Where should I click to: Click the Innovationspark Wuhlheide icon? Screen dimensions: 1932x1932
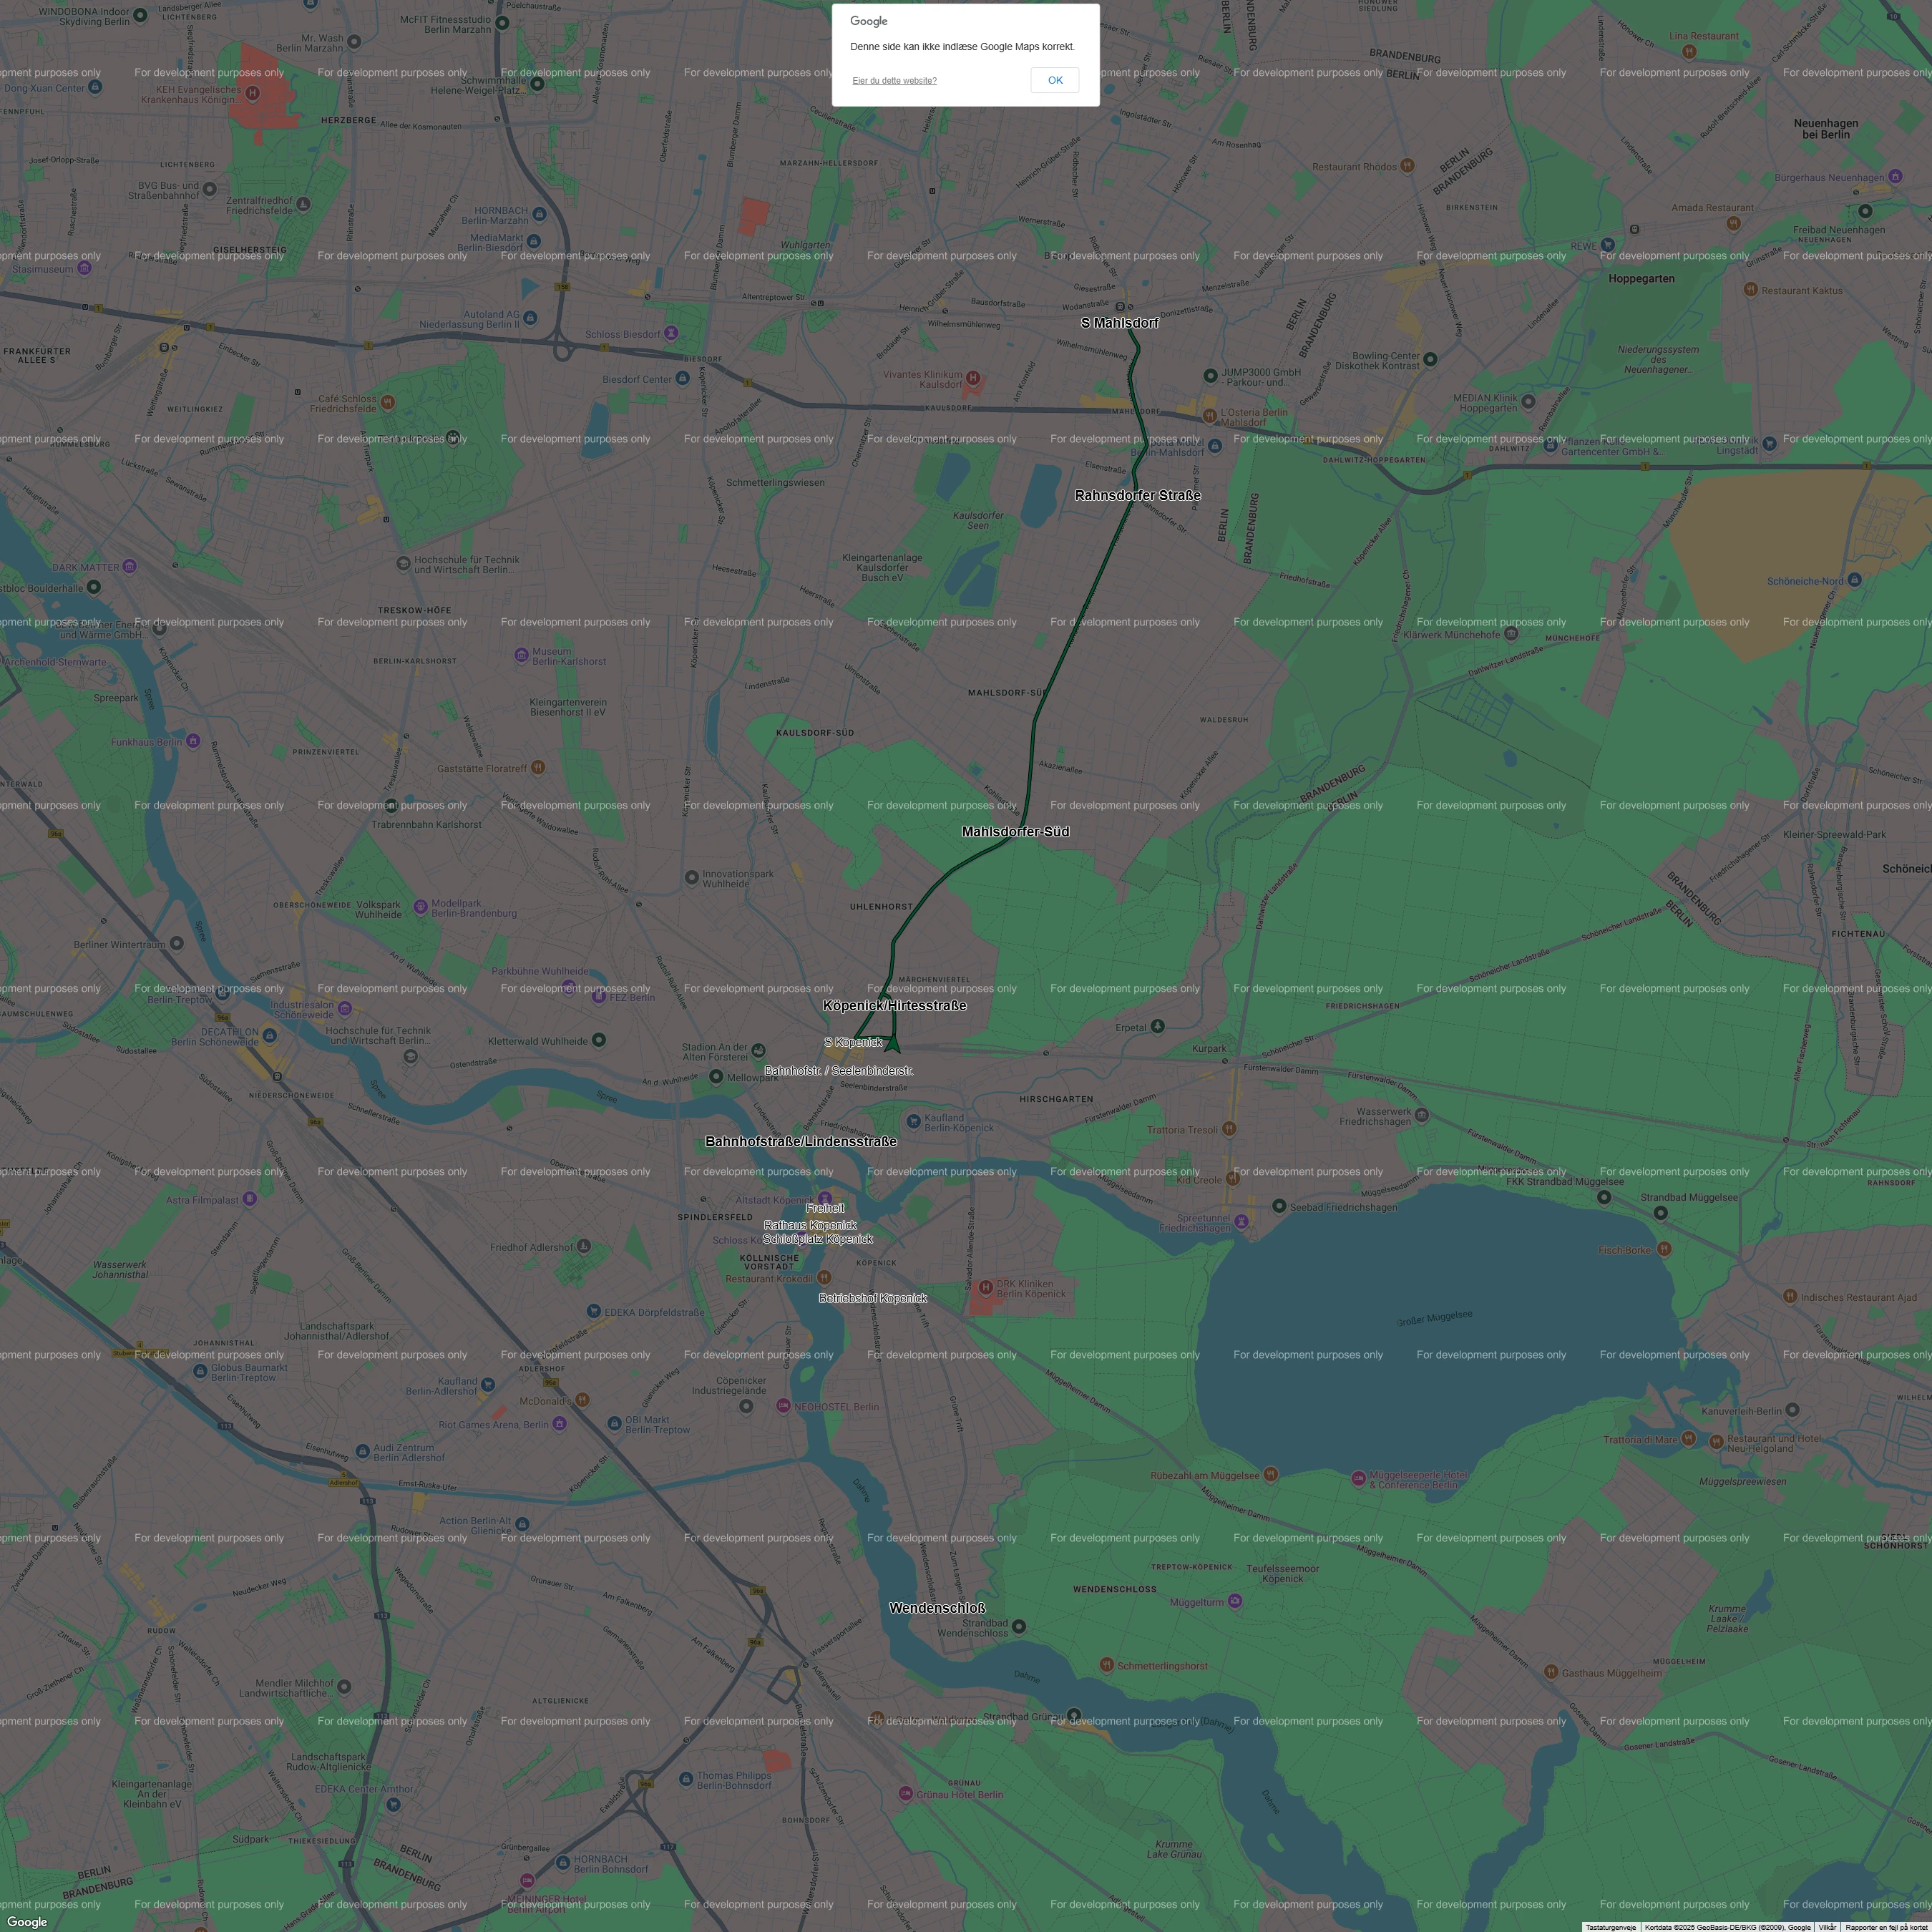point(691,877)
